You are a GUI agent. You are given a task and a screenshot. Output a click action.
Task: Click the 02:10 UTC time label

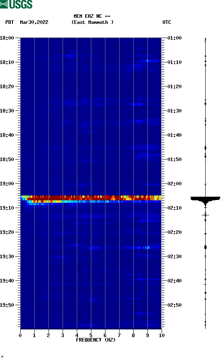tap(175, 208)
